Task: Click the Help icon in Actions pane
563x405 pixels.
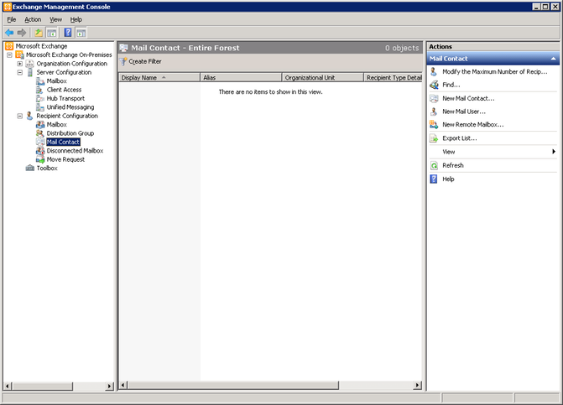Action: point(434,179)
